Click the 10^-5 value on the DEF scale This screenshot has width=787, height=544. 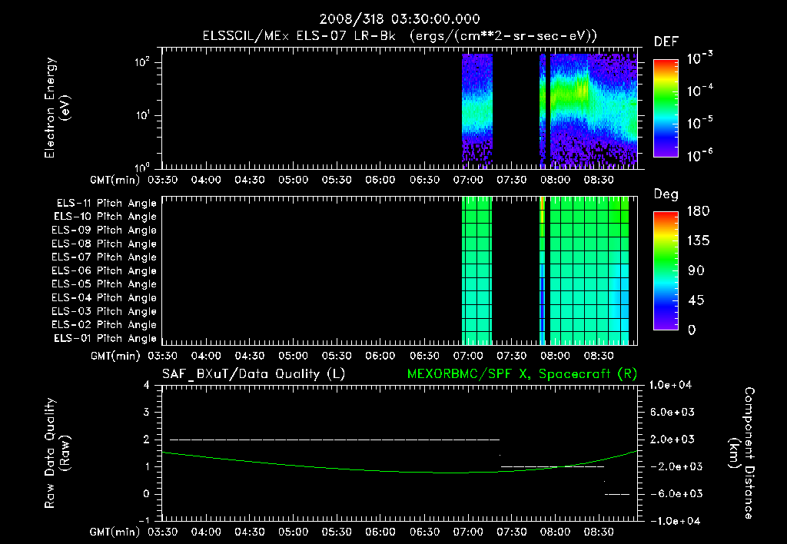(x=699, y=123)
